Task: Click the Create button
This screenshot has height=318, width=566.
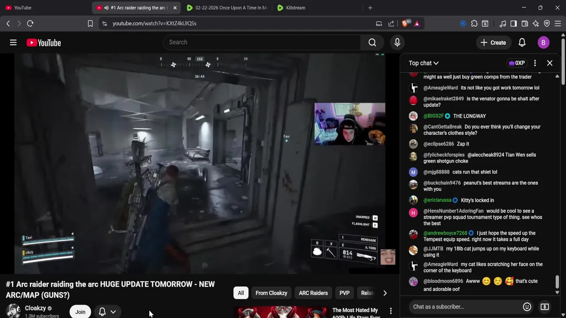Action: point(493,42)
